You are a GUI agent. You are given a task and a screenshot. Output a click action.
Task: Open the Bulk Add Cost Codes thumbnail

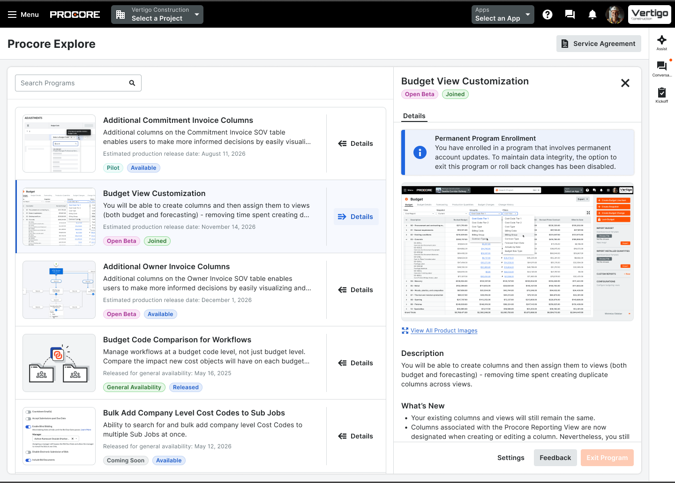click(x=59, y=436)
